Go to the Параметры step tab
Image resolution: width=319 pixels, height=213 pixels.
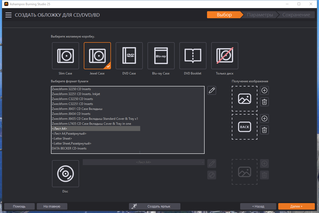pos(260,15)
